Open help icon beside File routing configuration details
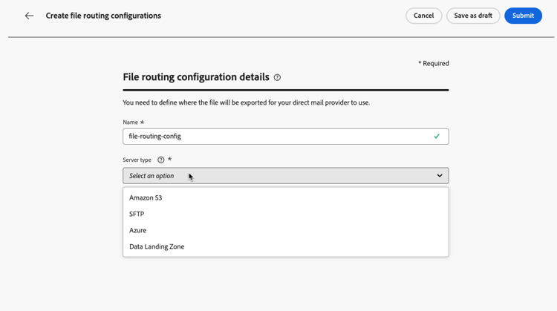Image resolution: width=557 pixels, height=311 pixels. (x=277, y=77)
